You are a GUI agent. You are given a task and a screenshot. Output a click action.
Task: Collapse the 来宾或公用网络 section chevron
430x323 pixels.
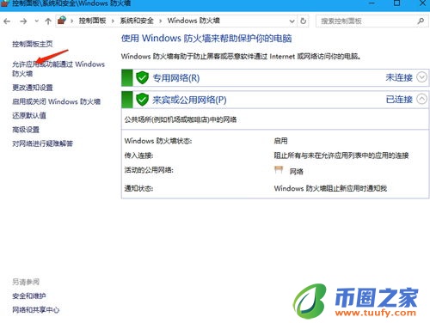click(421, 99)
